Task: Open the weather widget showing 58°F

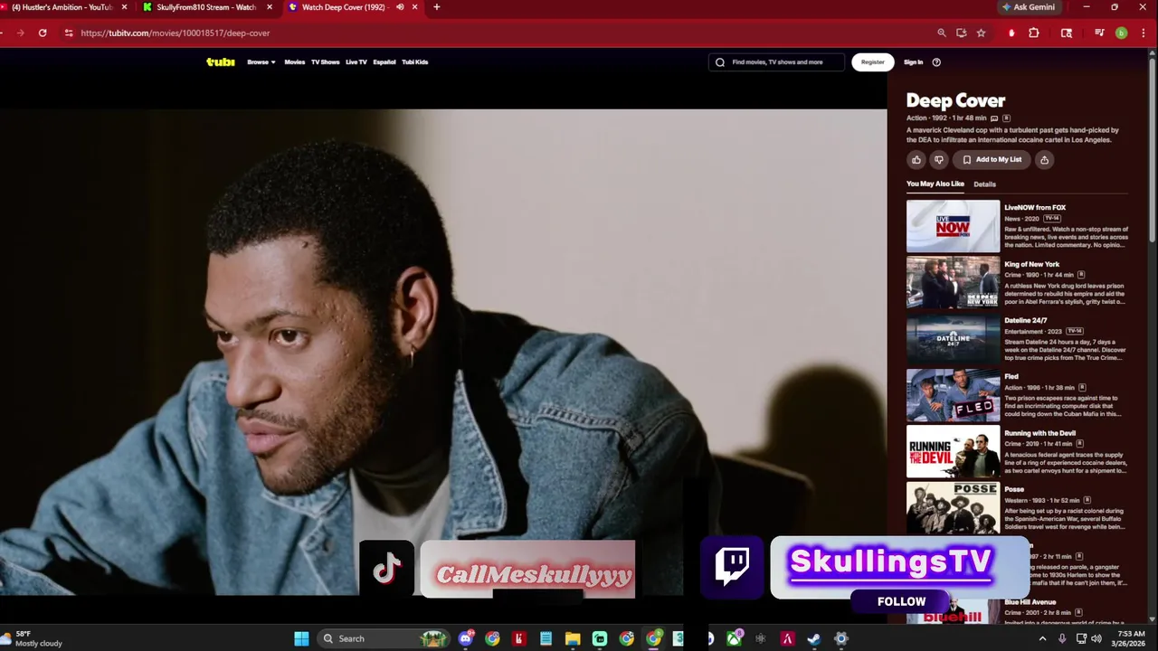Action: point(33,638)
